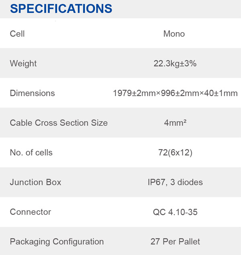The width and height of the screenshot is (241, 255).
Task: Click the SPECIFICATIONS heading
Action: coord(61,8)
